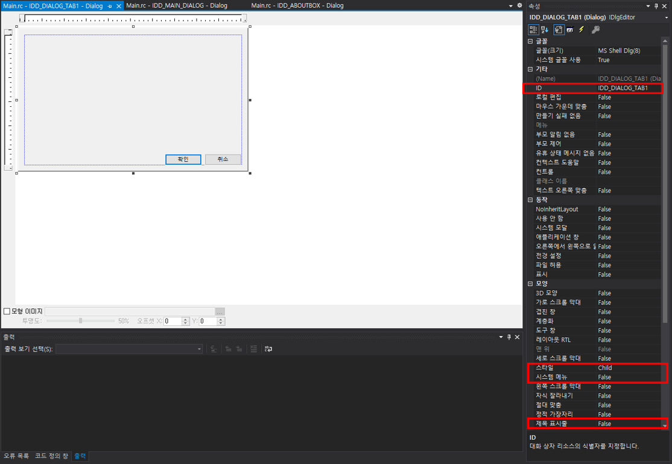Pin the IDD_DIALOG_TAB1 document tab

(x=110, y=6)
